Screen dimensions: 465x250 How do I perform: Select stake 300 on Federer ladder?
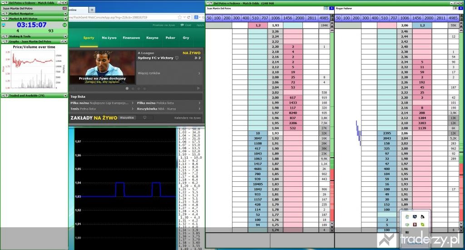coord(366,18)
